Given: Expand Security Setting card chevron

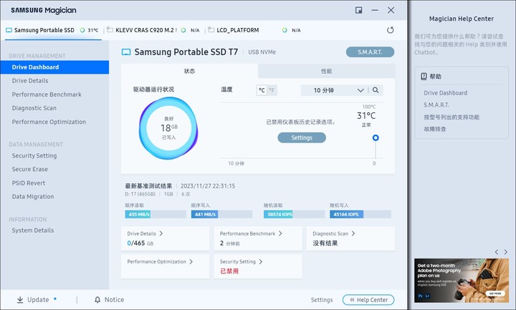Looking at the screenshot, I should 261,262.
